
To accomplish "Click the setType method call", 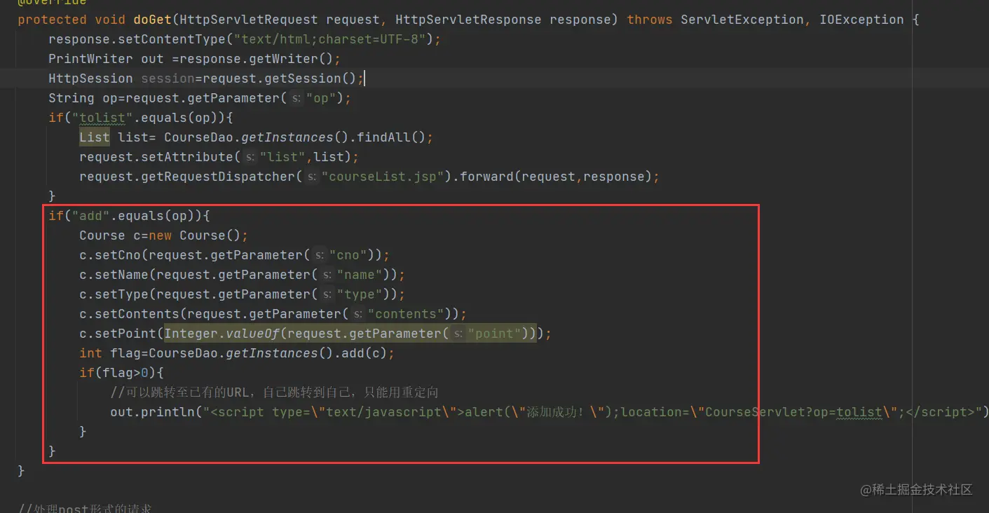I will (x=121, y=294).
